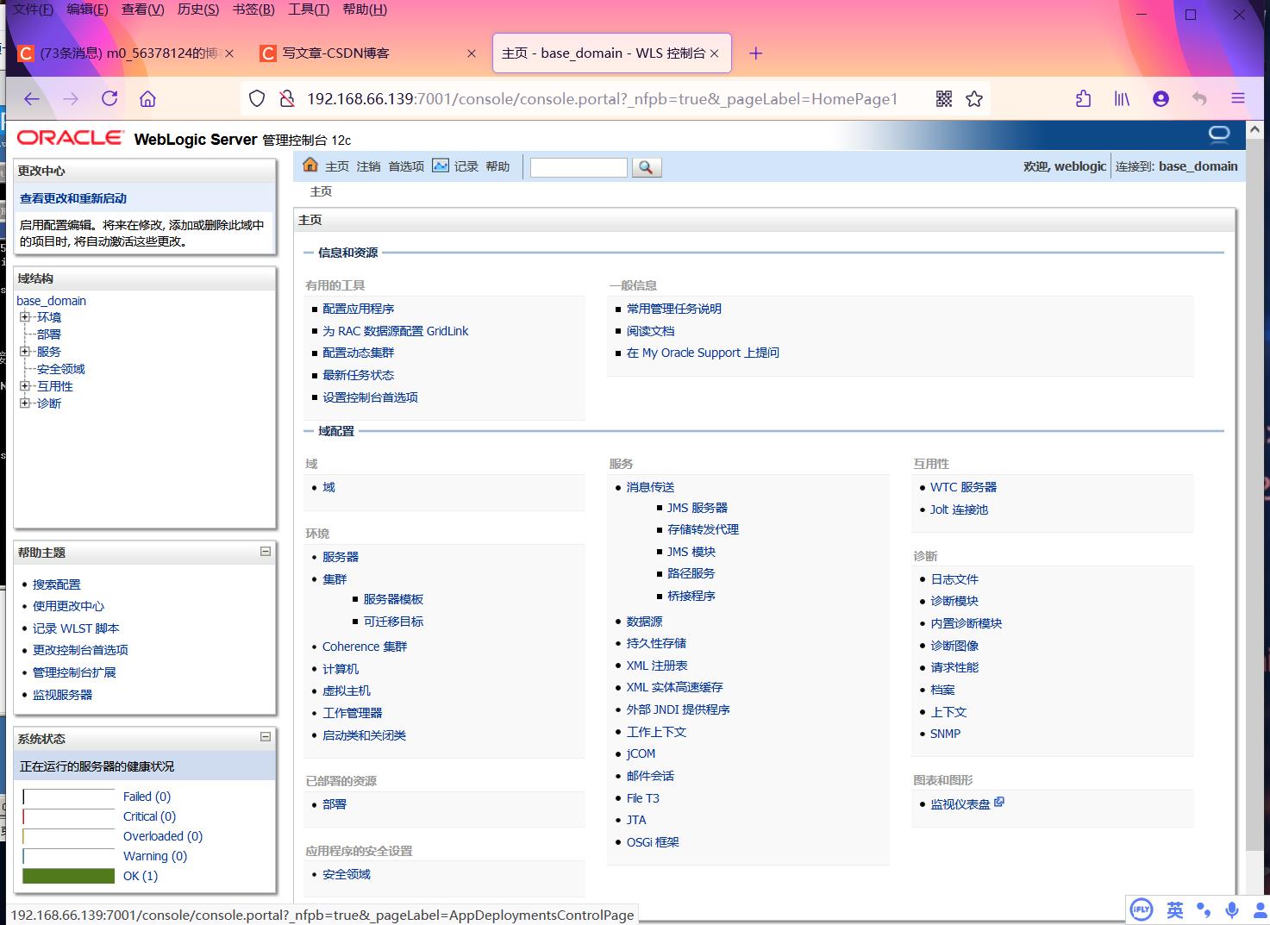
Task: Click the WebLogic home icon in toolbar
Action: [x=310, y=166]
